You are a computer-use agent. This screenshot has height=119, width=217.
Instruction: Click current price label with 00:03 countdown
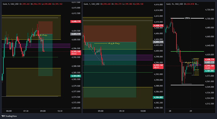click(158, 66)
